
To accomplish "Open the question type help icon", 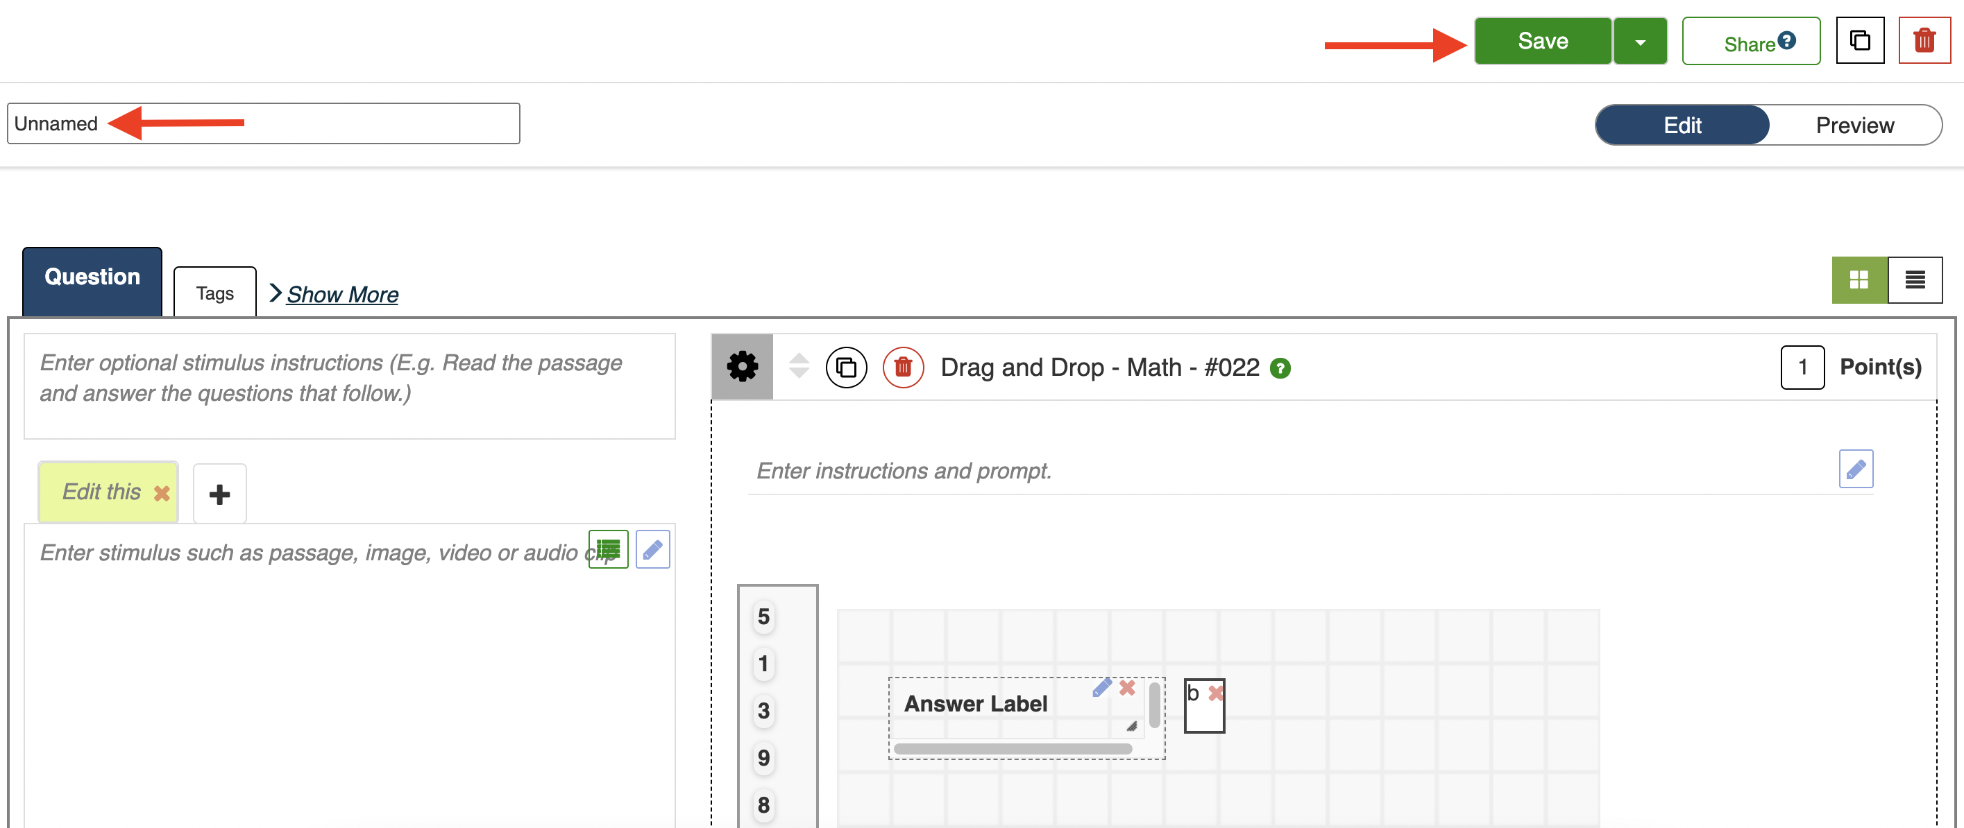I will 1280,369.
